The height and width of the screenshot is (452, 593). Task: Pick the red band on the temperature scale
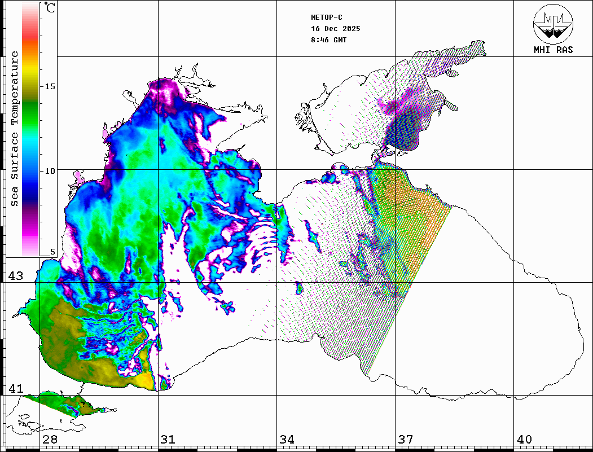30,38
